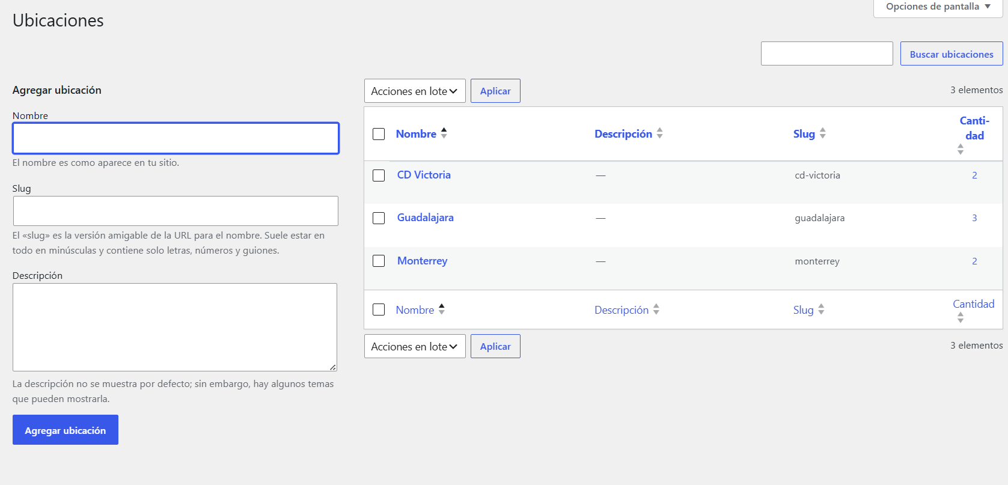Select the CD Victoria row checkbox
Image resolution: width=1008 pixels, height=485 pixels.
[x=379, y=175]
